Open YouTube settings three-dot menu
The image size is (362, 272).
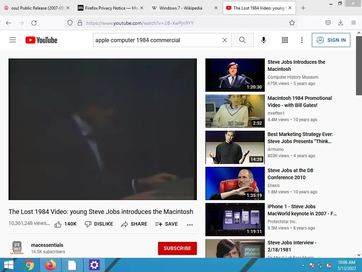(302, 40)
